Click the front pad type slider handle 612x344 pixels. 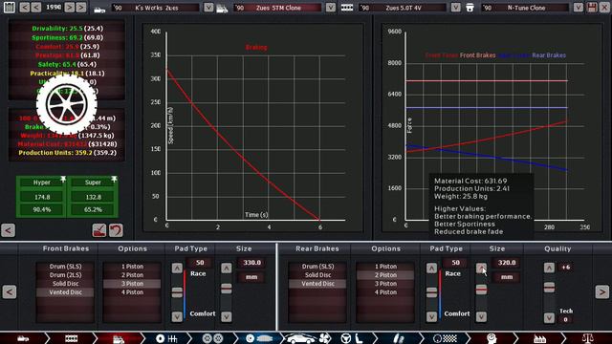point(177,292)
